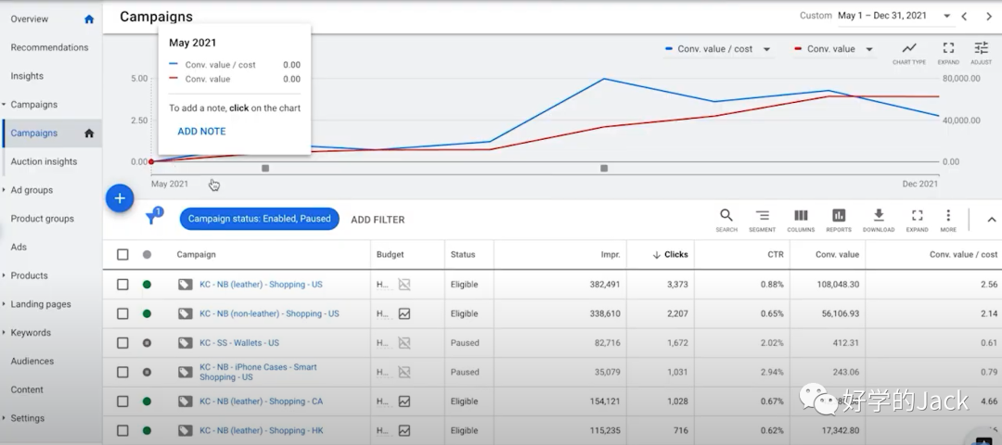This screenshot has width=1002, height=445.
Task: Click the Segment icon
Action: point(762,219)
